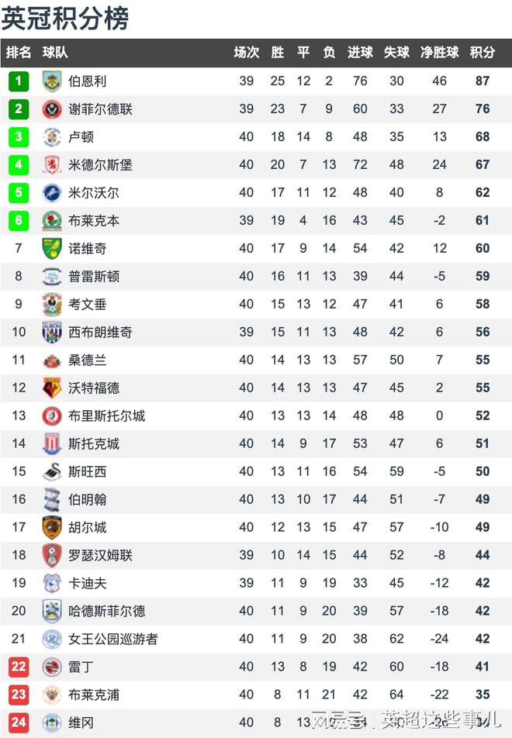Viewport: 512px width, 738px height.
Task: Click the 英冠积分榜 title heading
Action: [65, 19]
